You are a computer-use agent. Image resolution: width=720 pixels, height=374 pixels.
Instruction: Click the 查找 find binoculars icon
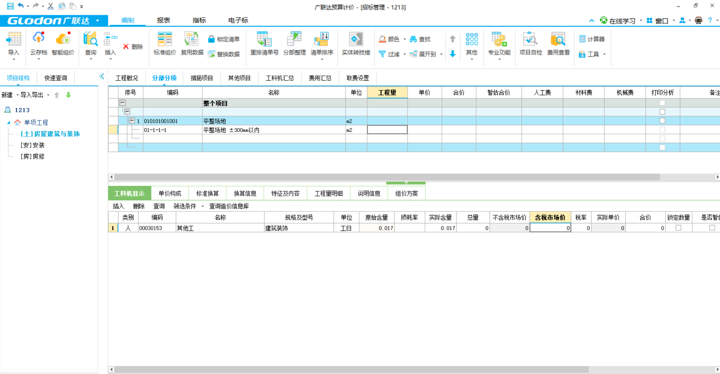(413, 39)
